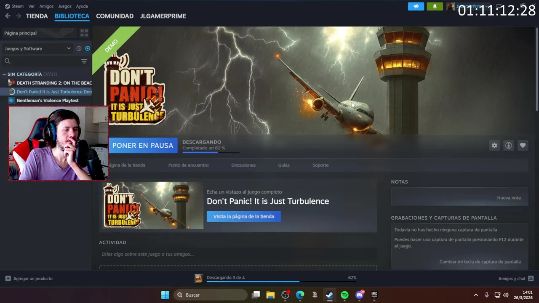The width and height of the screenshot is (539, 303).
Task: Go to Página principal in library
Action: point(39,33)
